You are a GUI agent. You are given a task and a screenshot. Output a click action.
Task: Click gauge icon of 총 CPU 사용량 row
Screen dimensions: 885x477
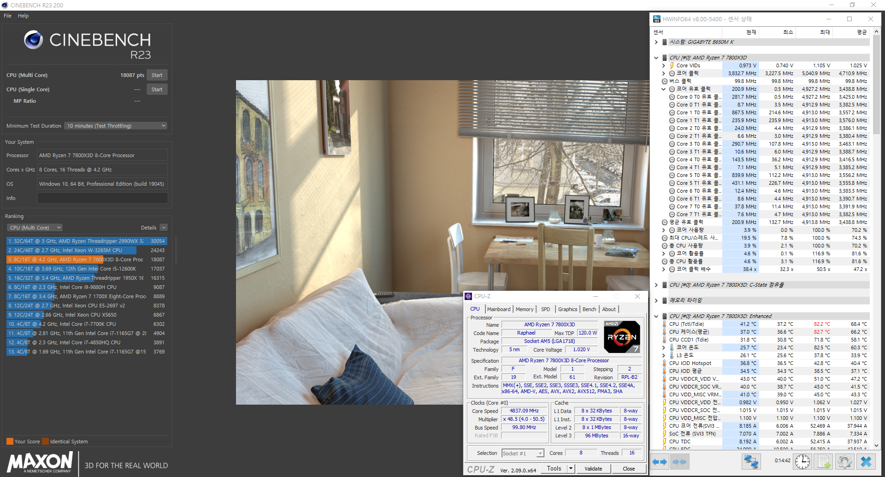665,246
